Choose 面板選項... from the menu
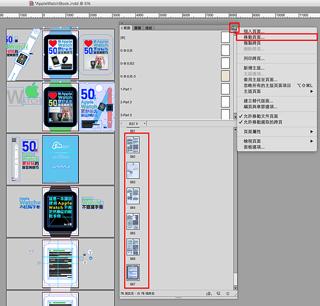 pos(277,147)
